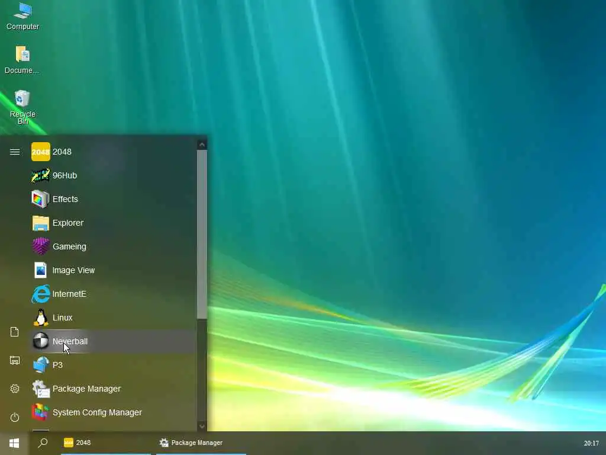Select the "Neverball" label text
This screenshot has width=606, height=455.
pos(70,341)
